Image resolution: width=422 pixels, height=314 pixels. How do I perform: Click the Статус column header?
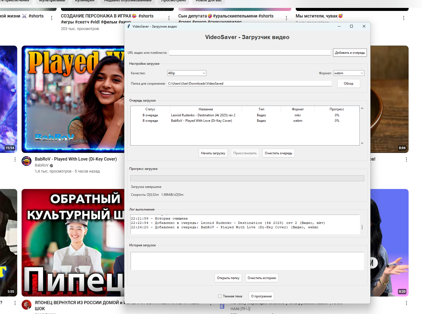click(150, 109)
